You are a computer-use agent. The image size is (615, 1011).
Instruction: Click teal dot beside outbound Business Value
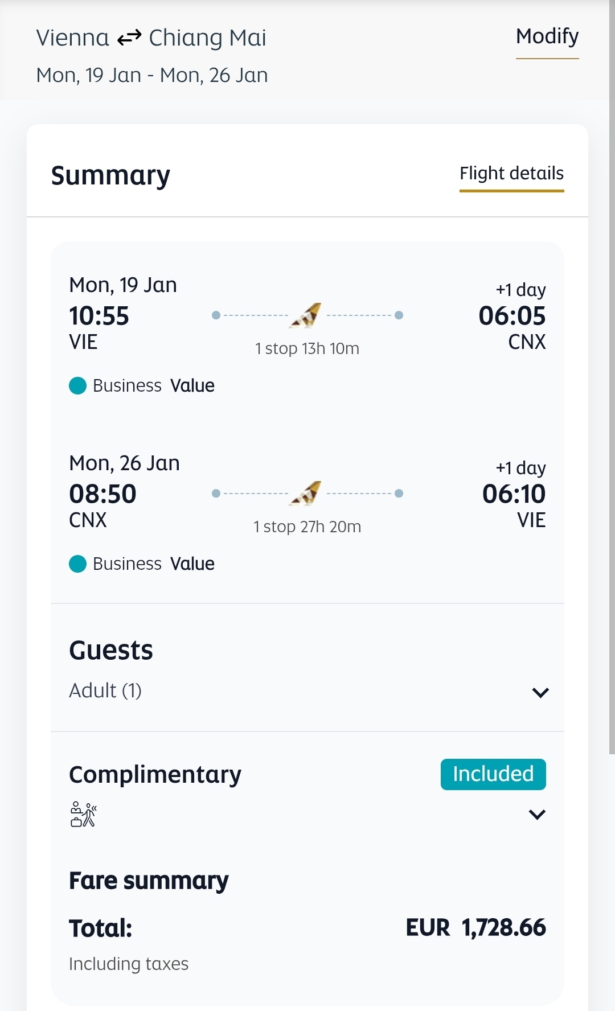[x=77, y=386]
